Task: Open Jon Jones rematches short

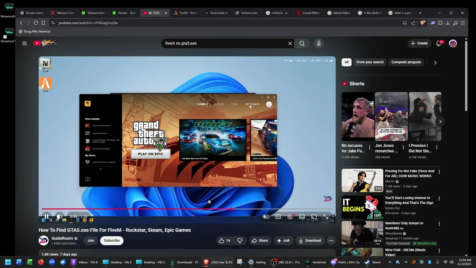Action: click(x=391, y=117)
